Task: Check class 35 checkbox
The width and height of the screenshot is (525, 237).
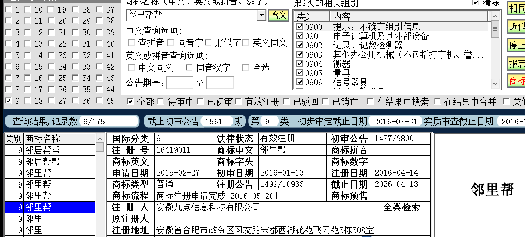Action: coord(75,90)
